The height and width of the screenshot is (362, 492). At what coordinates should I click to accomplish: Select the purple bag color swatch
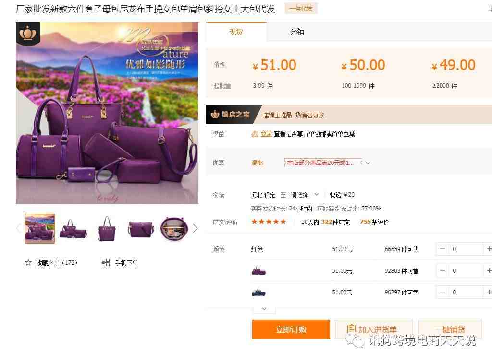click(x=258, y=270)
